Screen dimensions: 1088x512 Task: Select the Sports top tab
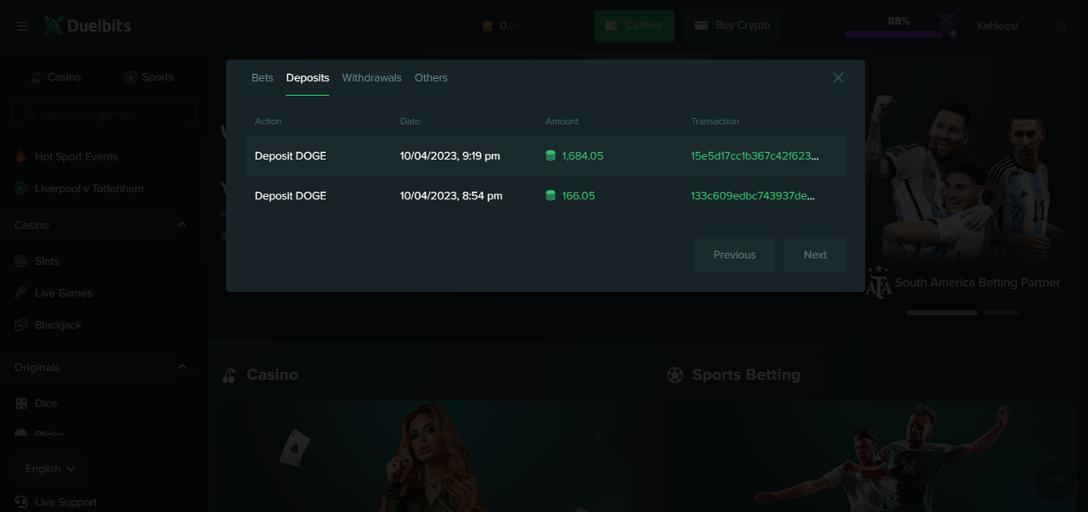point(149,77)
